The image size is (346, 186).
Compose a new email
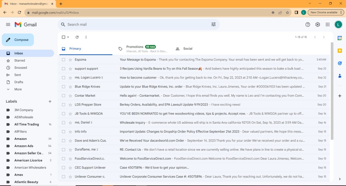(x=18, y=40)
